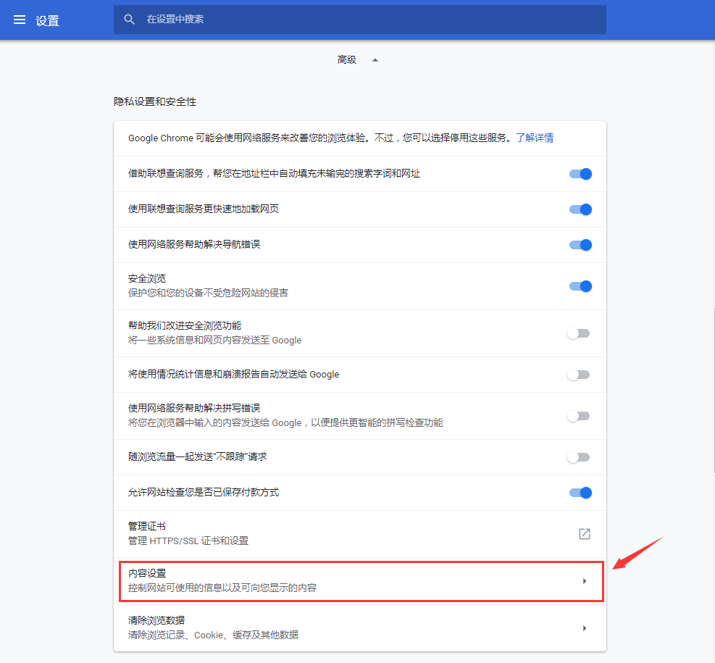Toggle off 借助联想查询服务 address bar autocomplete
The image size is (715, 663).
580,174
